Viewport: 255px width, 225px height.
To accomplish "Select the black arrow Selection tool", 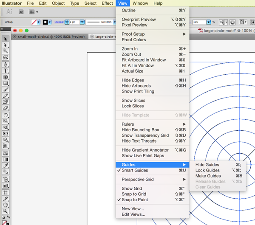I will tap(6, 39).
